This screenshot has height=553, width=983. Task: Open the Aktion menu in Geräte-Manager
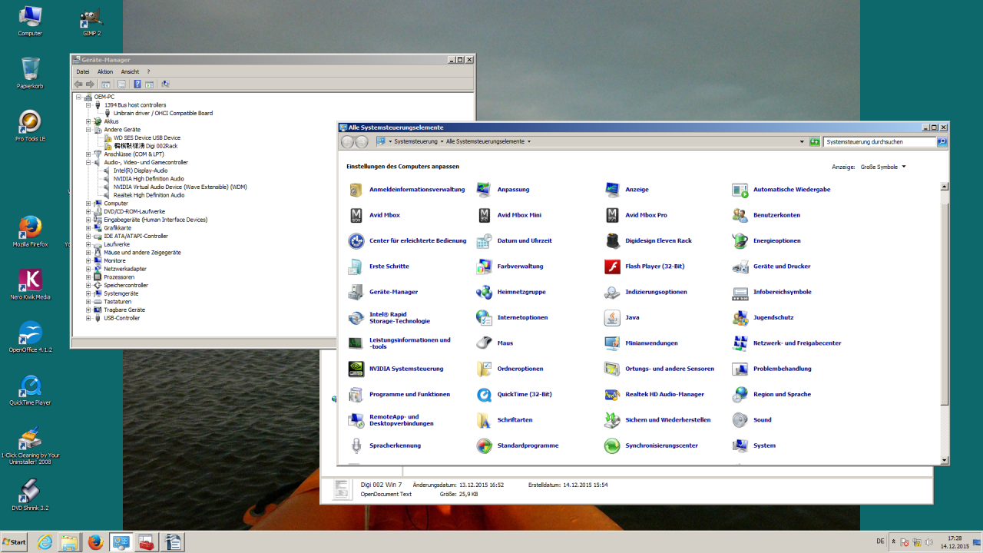(x=105, y=71)
